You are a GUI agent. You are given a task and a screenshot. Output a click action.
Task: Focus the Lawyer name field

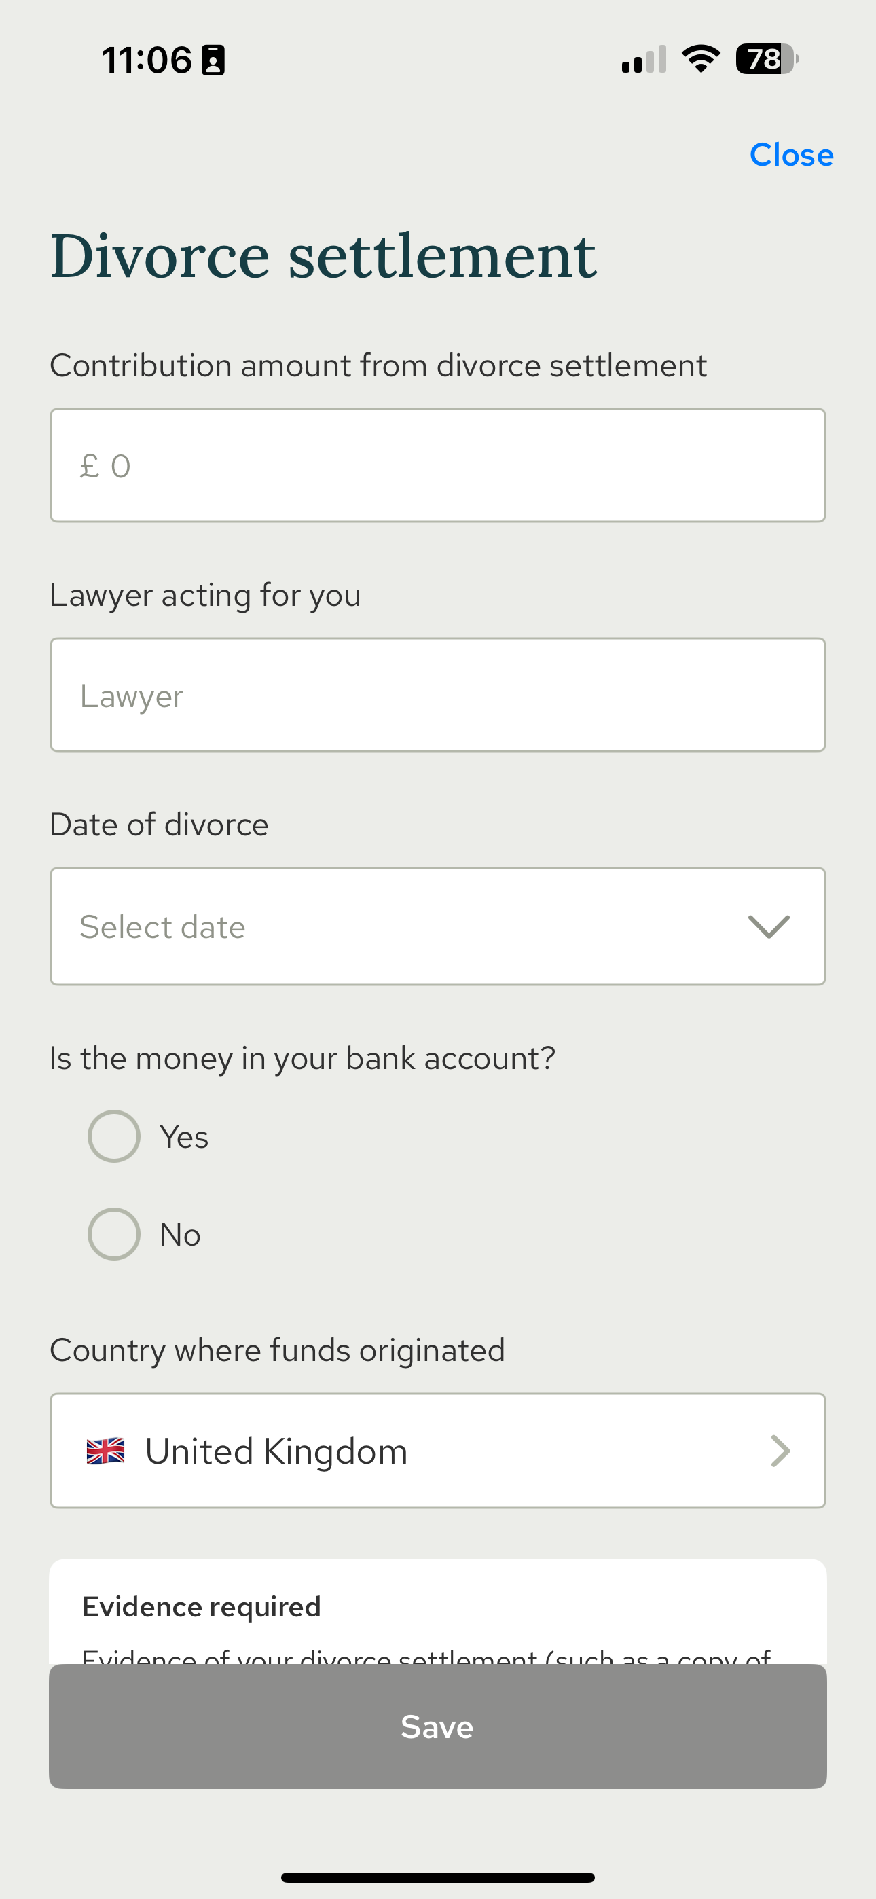coord(438,695)
